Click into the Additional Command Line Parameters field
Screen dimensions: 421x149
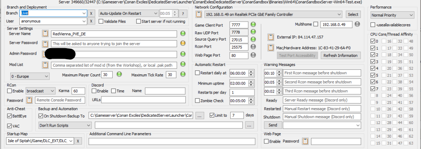click(172, 141)
